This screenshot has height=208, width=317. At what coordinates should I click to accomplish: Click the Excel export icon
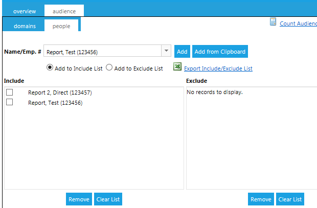pyautogui.click(x=177, y=67)
